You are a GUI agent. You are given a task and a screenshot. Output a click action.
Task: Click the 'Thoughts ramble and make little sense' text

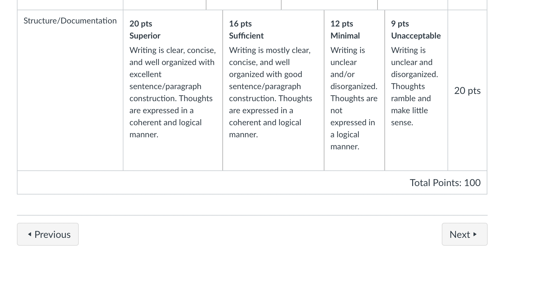point(411,104)
